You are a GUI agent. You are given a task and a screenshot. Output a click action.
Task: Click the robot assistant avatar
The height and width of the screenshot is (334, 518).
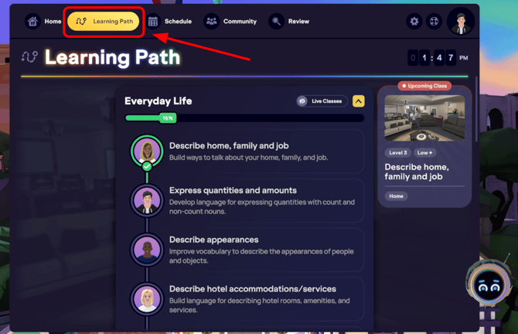coord(489,286)
